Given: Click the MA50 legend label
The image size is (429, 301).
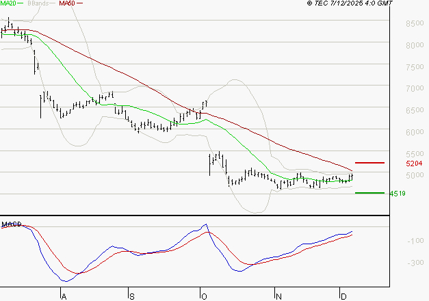Looking at the screenshot, I should (x=67, y=3).
